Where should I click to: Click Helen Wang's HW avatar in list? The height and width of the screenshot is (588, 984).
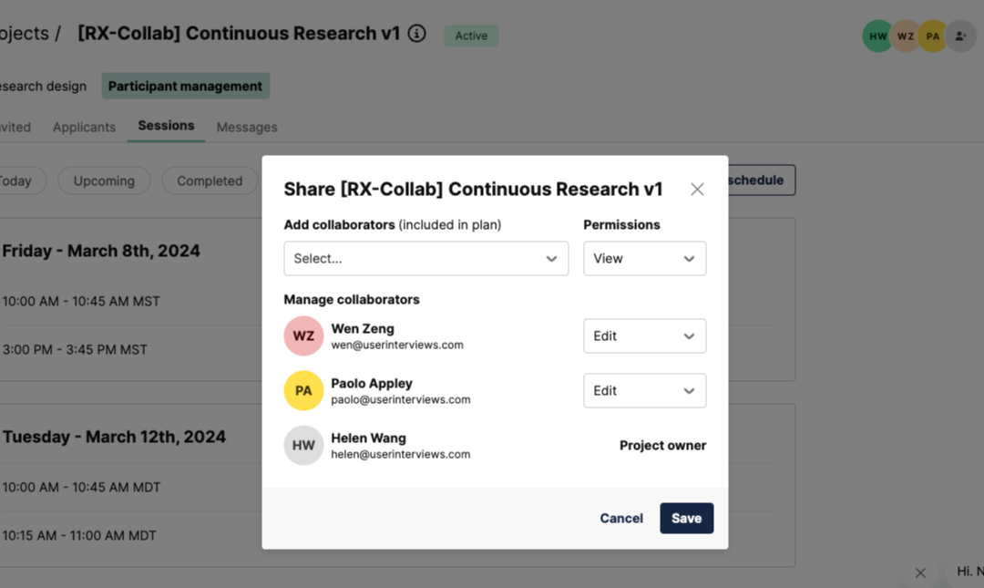(x=303, y=446)
